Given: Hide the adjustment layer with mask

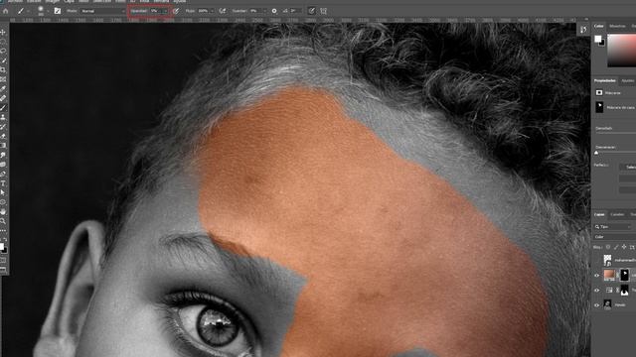Looking at the screenshot, I should (x=596, y=291).
